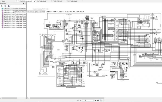
Task: Open the page number dropdown arrow
Action: pos(93,100)
